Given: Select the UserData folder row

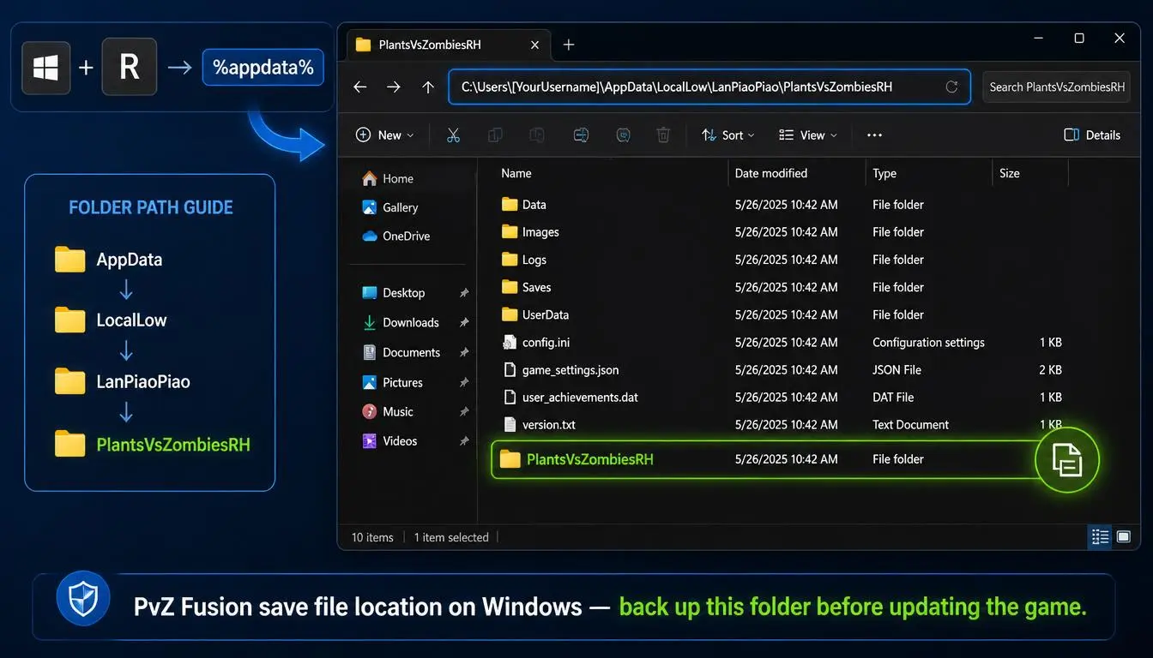Looking at the screenshot, I should click(781, 314).
